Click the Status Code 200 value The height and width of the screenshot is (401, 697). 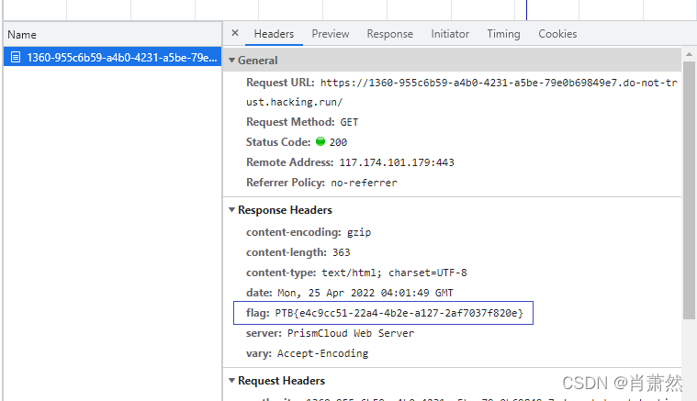pos(338,142)
